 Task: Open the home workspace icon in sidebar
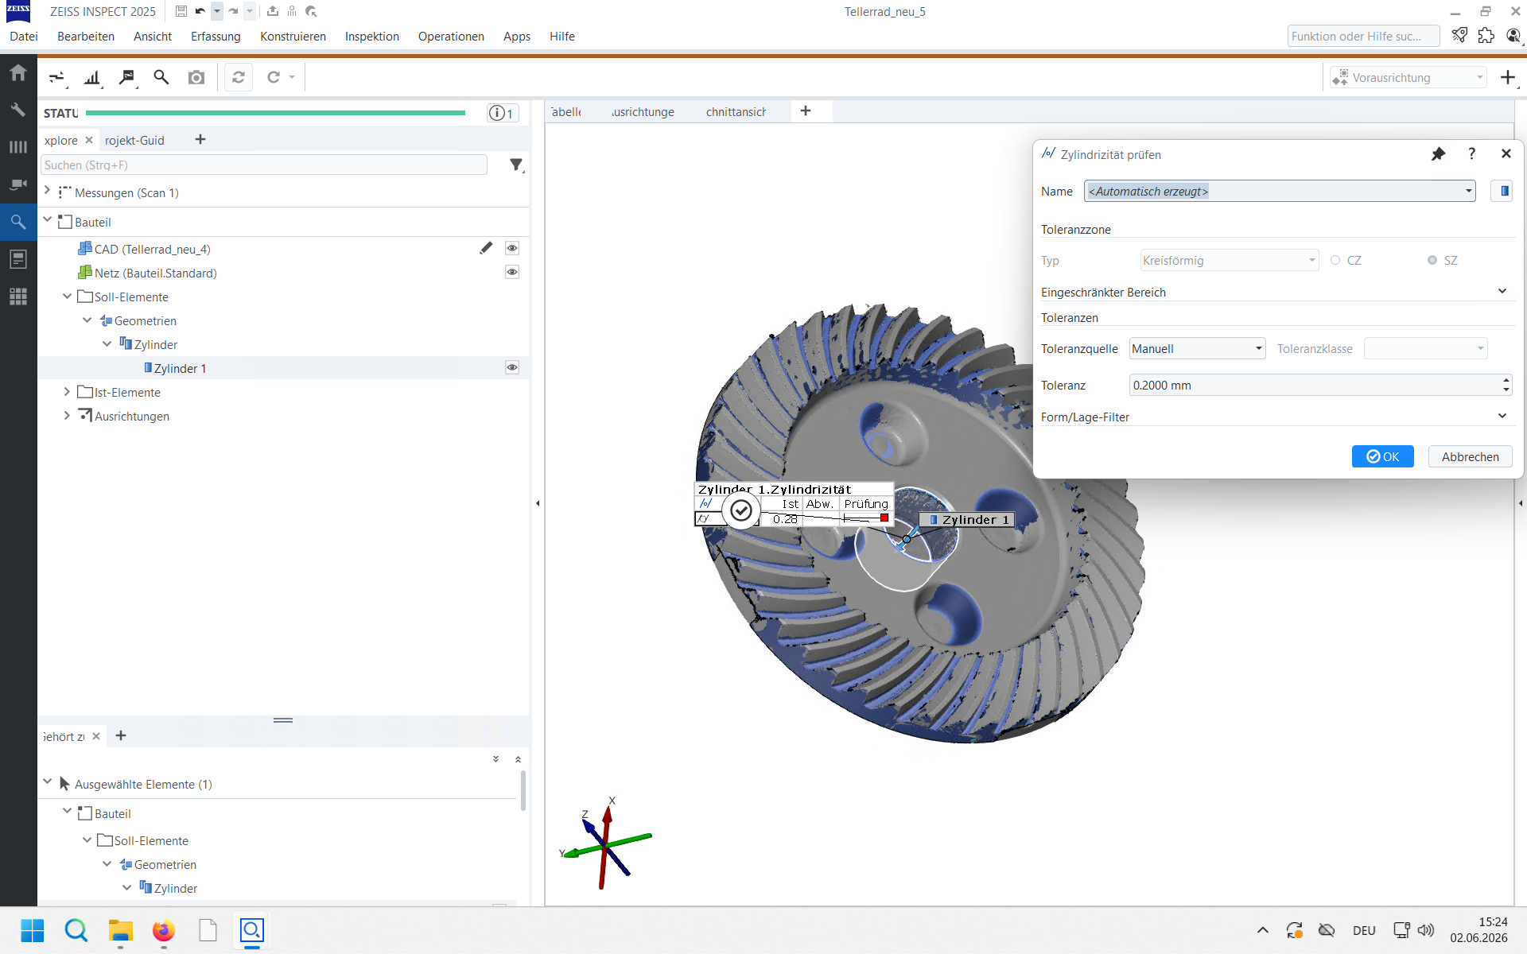pos(18,73)
